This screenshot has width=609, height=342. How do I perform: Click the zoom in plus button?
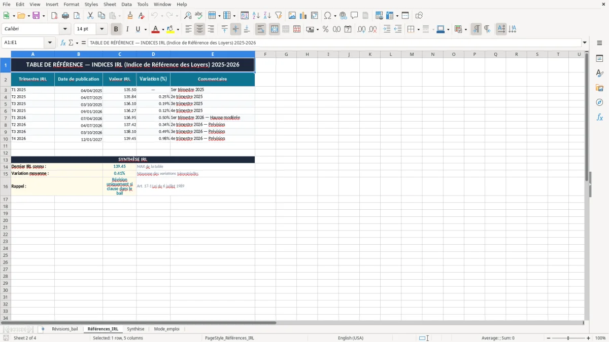click(x=589, y=338)
